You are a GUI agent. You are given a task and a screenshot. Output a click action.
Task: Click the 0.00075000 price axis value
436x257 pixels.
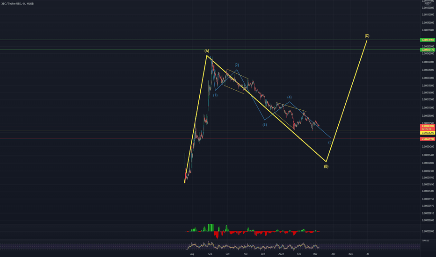coord(428,30)
